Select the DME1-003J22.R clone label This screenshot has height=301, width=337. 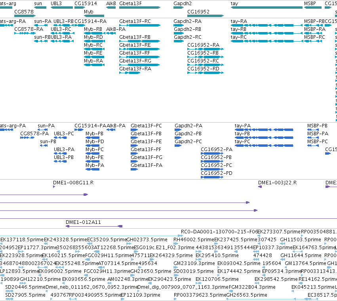tap(277, 182)
